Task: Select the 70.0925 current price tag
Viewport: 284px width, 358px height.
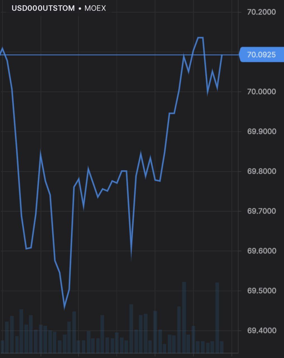Action: click(261, 55)
